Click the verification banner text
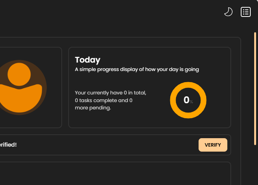Image resolution: width=258 pixels, height=185 pixels. tap(8, 145)
